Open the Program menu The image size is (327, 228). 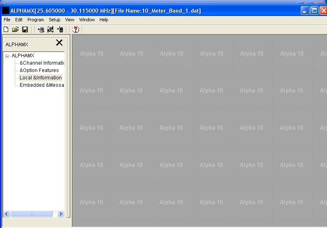click(36, 20)
